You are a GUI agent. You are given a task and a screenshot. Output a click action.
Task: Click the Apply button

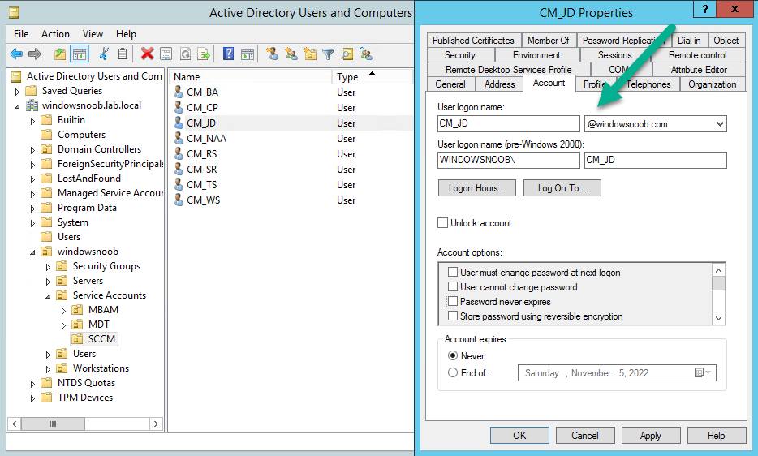pyautogui.click(x=651, y=435)
